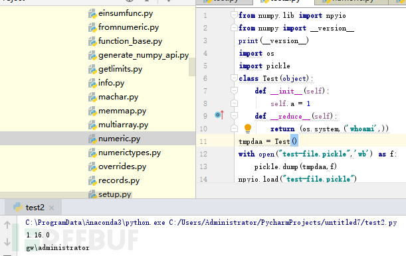The height and width of the screenshot is (256, 406).
Task: Click the up arrow in the run console
Action: pyautogui.click(x=7, y=225)
